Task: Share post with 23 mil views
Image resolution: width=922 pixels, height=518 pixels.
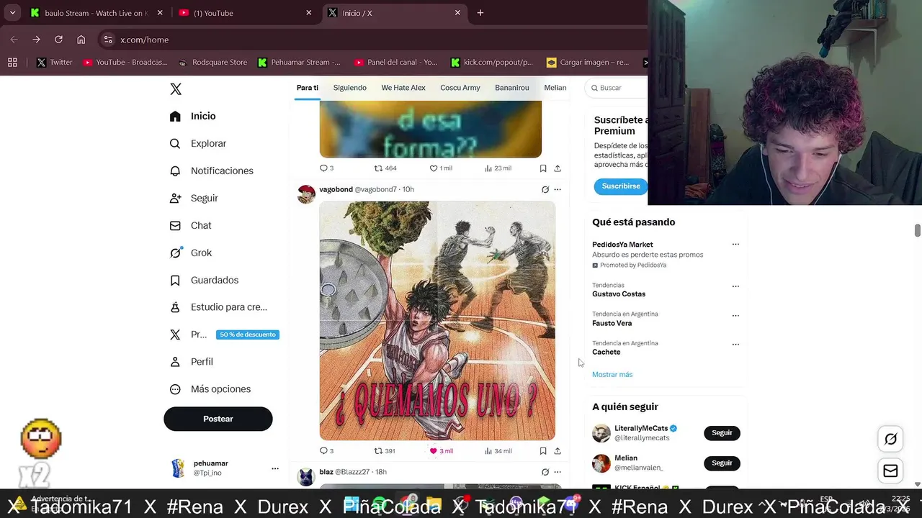Action: tap(558, 168)
